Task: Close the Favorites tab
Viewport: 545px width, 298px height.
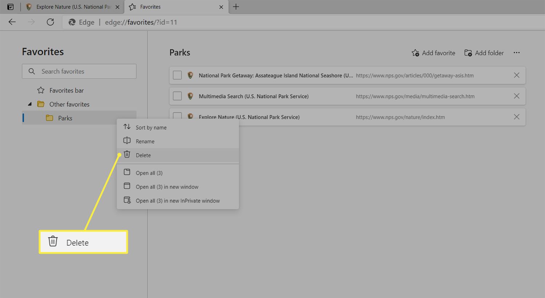Action: coord(221,7)
